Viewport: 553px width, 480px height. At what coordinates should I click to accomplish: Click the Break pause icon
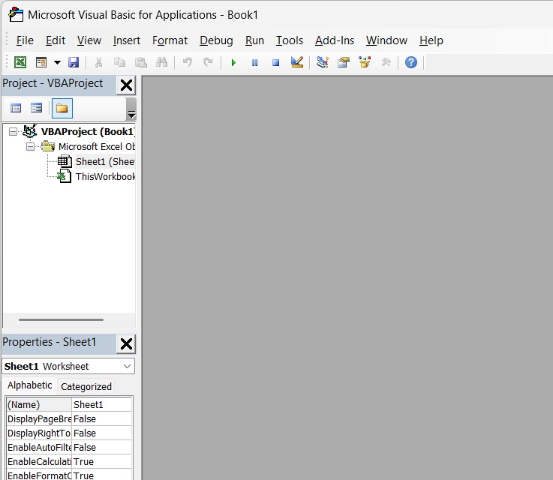pyautogui.click(x=254, y=62)
